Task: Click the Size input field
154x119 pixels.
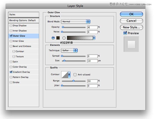Action: click(92, 61)
